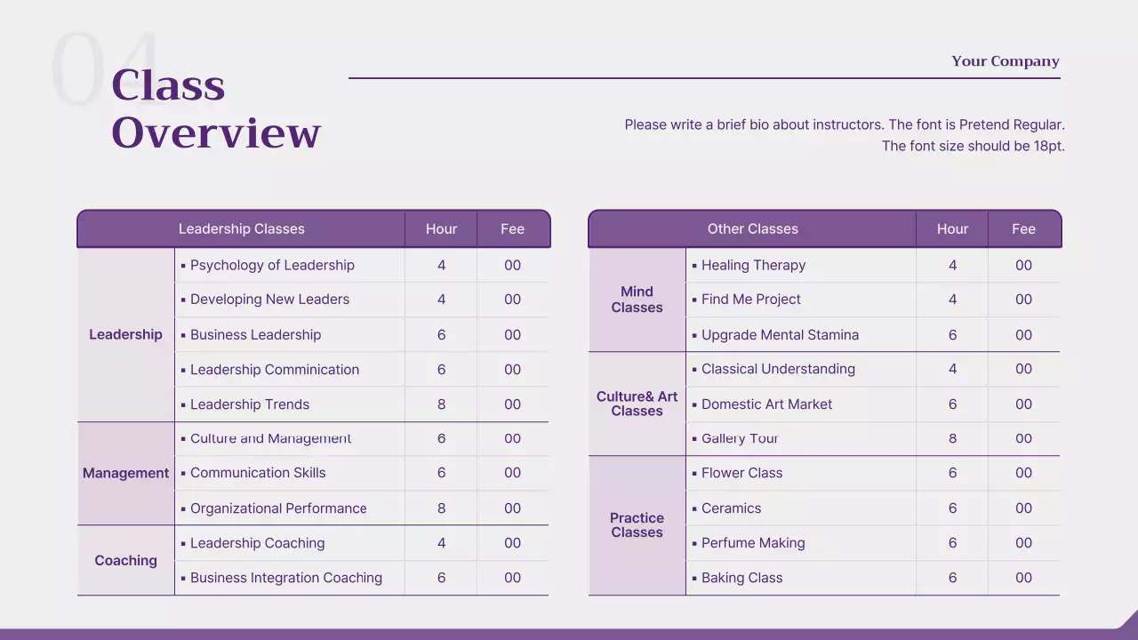Viewport: 1138px width, 640px height.
Task: Select the 'Practice Classes' category cell
Action: (637, 525)
